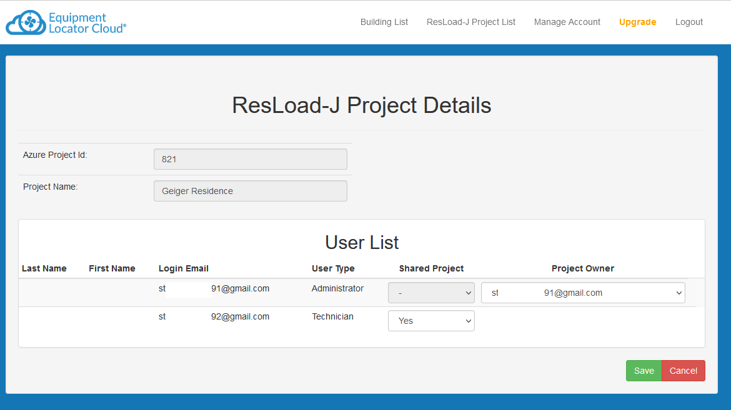This screenshot has height=410, width=731.
Task: Click the Last Name column header
Action: 44,268
